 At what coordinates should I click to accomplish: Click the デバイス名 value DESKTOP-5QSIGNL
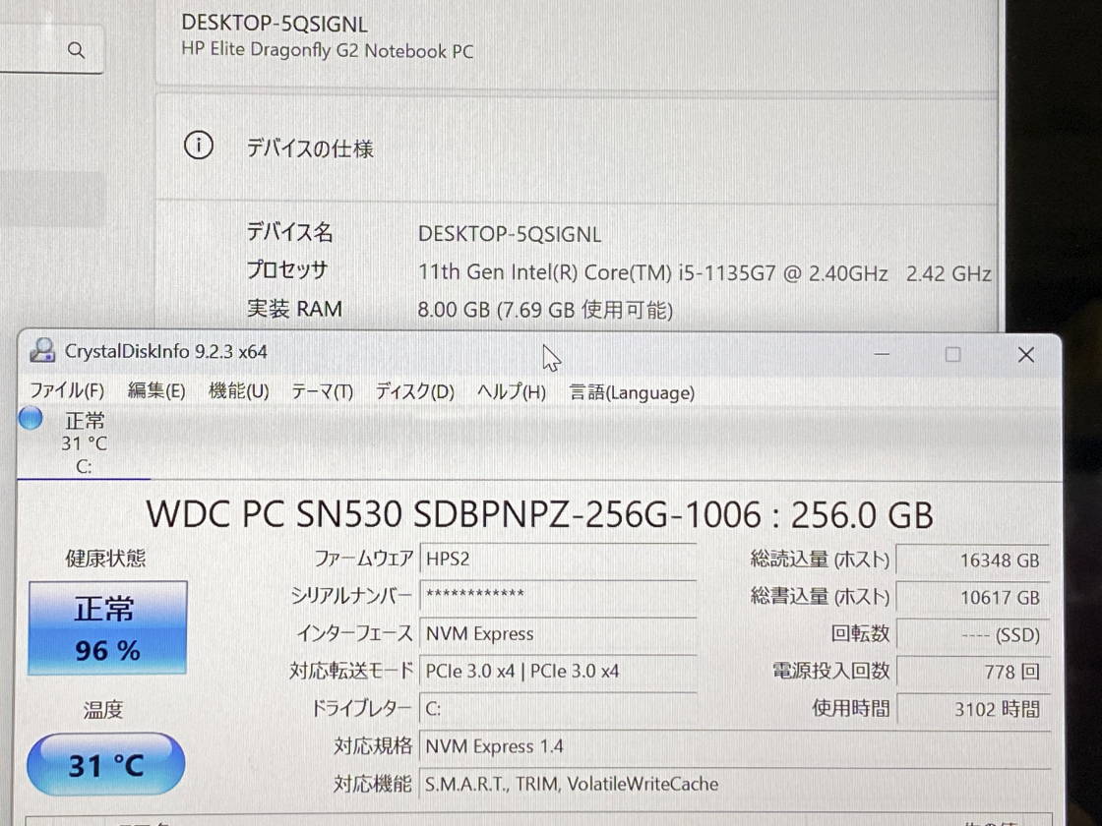510,234
